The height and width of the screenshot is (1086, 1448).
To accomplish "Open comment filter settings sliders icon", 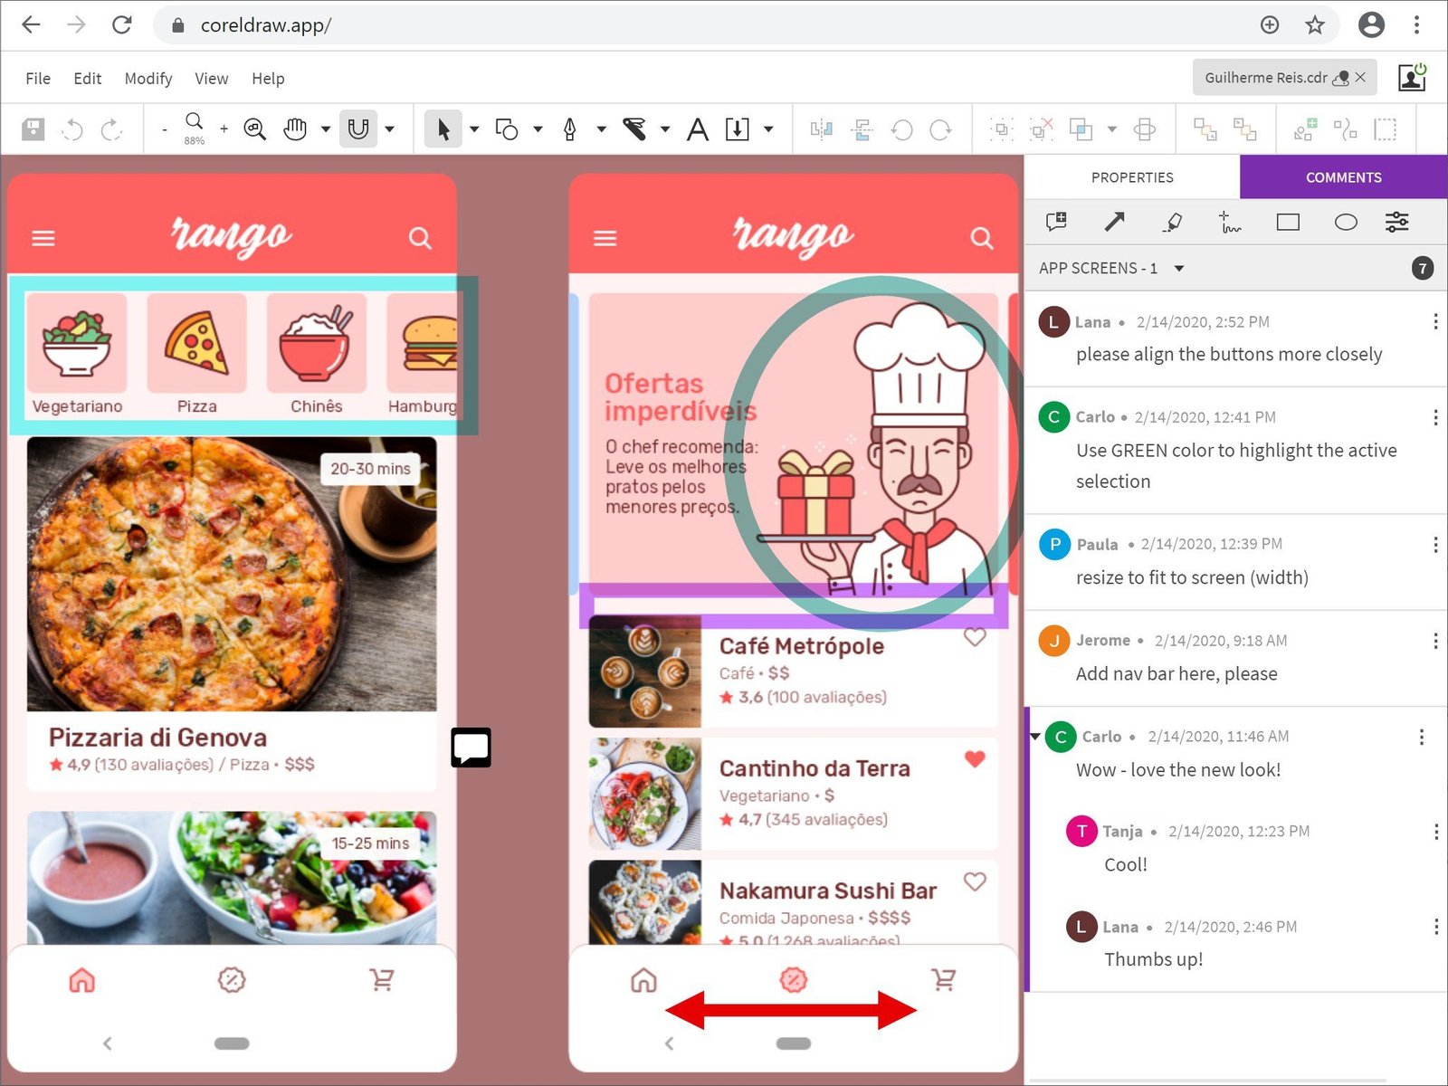I will tap(1396, 222).
